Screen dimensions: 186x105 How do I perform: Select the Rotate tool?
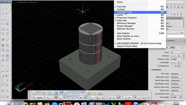point(7,45)
